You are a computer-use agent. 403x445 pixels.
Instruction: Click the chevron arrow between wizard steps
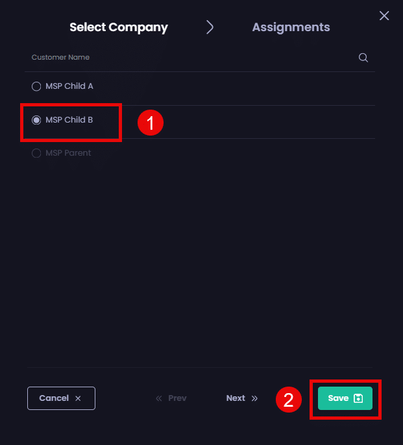pos(210,27)
